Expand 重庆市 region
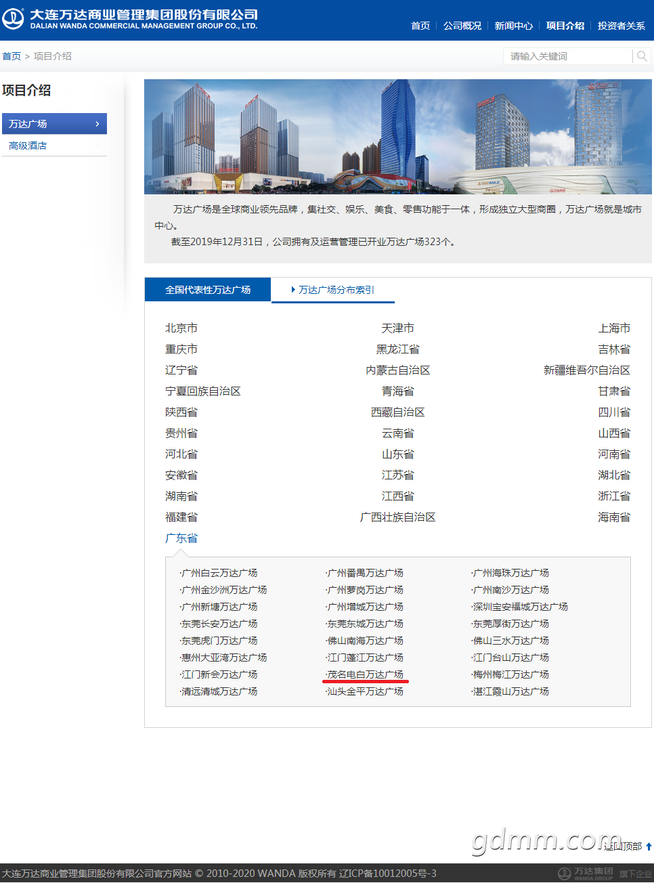The image size is (654, 883). coord(181,349)
